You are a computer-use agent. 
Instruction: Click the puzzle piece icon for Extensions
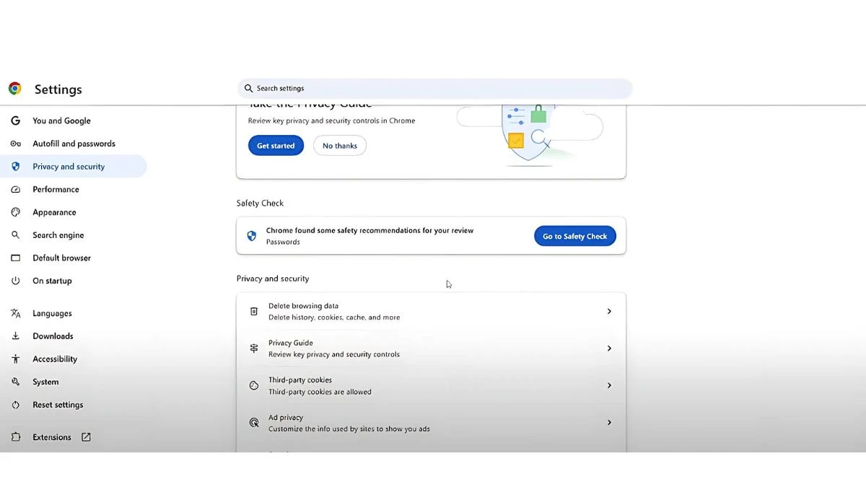[x=15, y=437]
